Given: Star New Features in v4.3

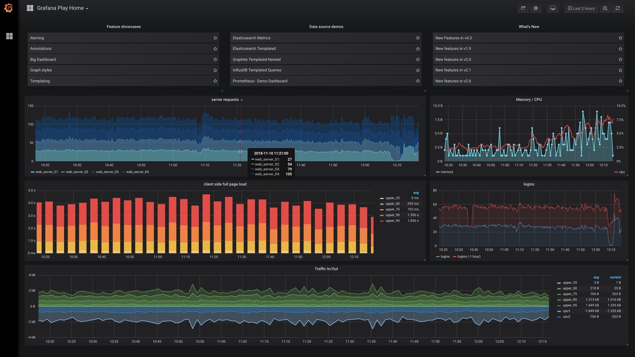Looking at the screenshot, I should [620, 38].
